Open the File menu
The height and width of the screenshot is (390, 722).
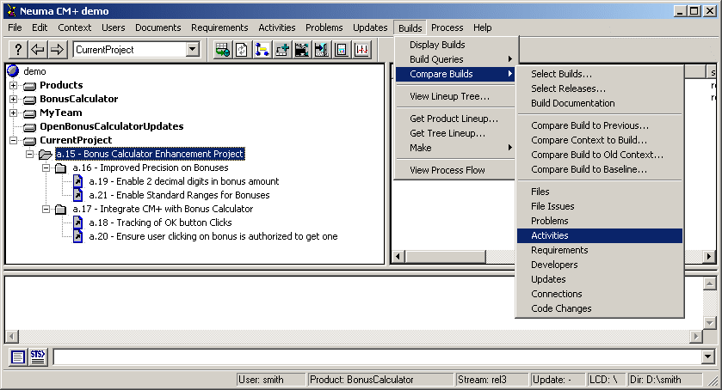point(15,27)
